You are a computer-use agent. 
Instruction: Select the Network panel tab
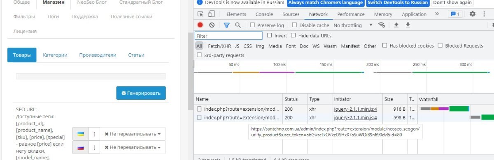pyautogui.click(x=318, y=14)
